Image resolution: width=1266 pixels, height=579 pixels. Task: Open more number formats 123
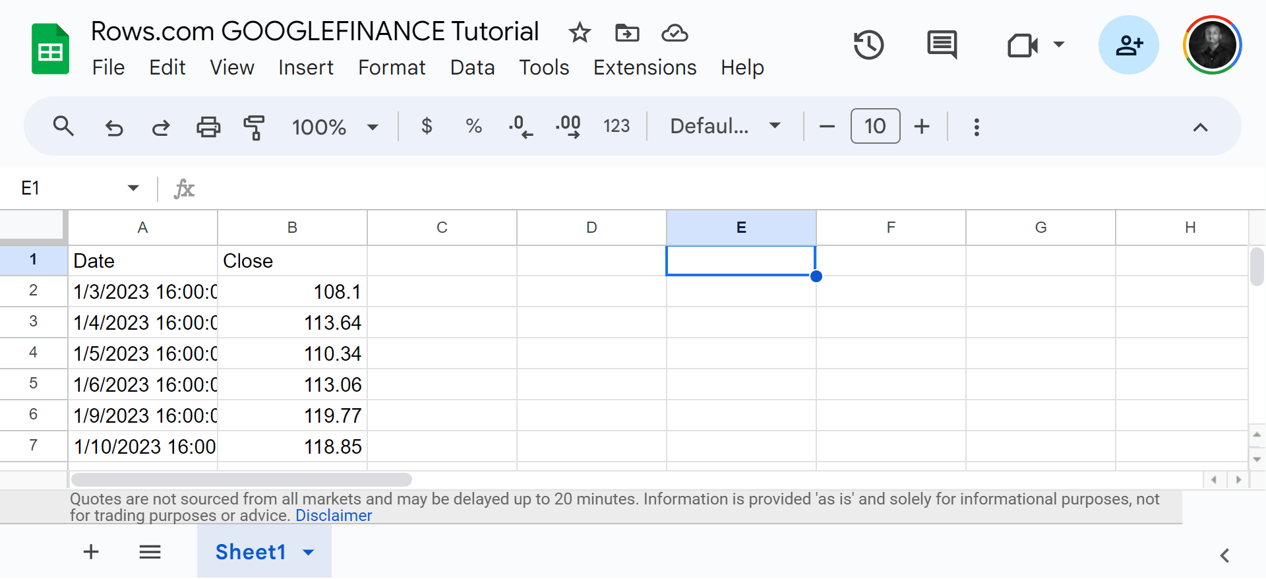617,126
